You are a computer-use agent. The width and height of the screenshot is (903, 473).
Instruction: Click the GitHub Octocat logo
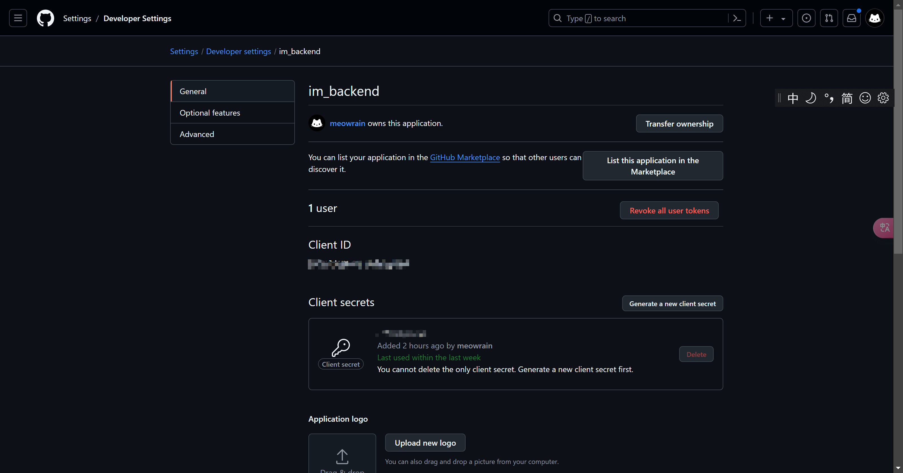(45, 18)
